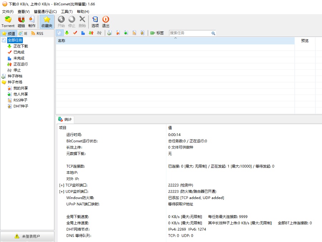Select 全部任务 in the tree
Viewport: 322px width, 242px height.
point(15,40)
